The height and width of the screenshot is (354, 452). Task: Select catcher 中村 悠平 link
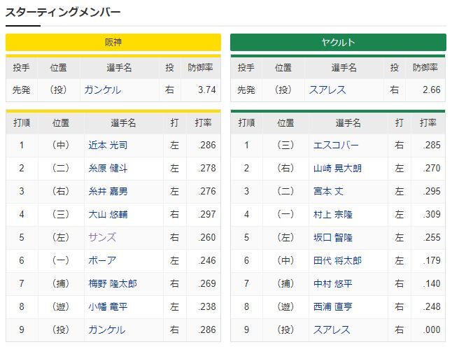pyautogui.click(x=332, y=283)
